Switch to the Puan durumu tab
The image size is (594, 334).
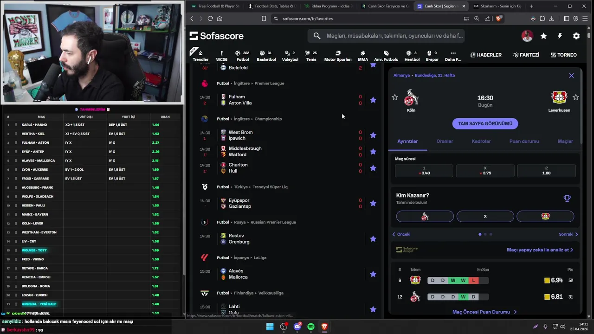524,141
